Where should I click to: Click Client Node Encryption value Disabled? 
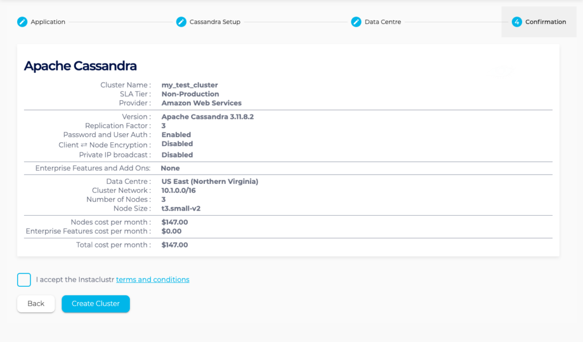point(177,144)
